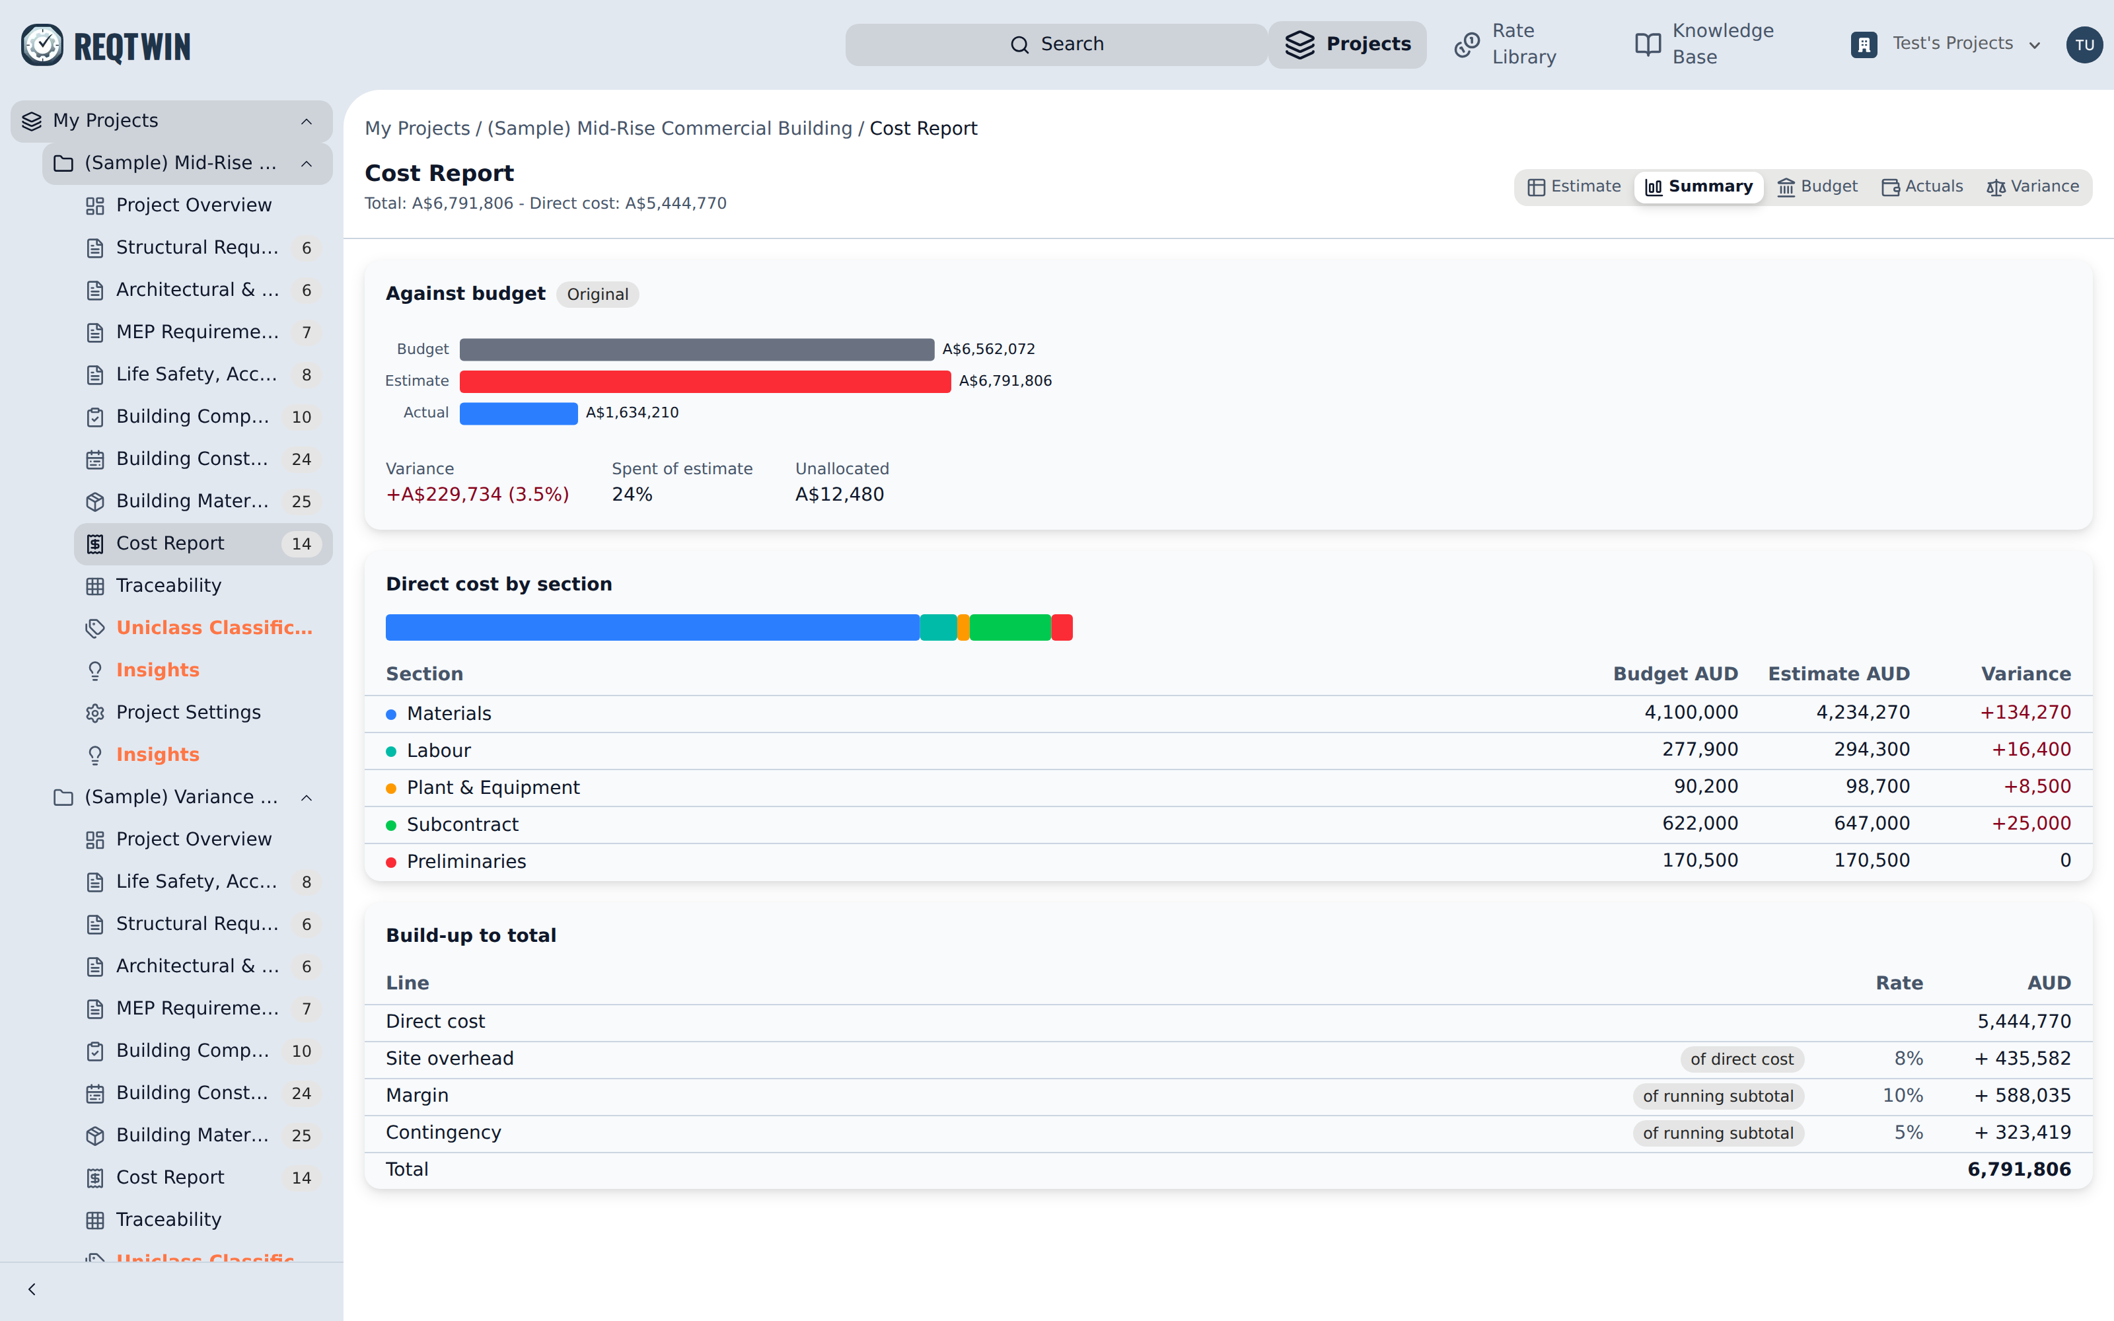This screenshot has height=1321, width=2114.
Task: Click the Building Comp... clipboard icon in Mid-Rise
Action: [x=95, y=417]
